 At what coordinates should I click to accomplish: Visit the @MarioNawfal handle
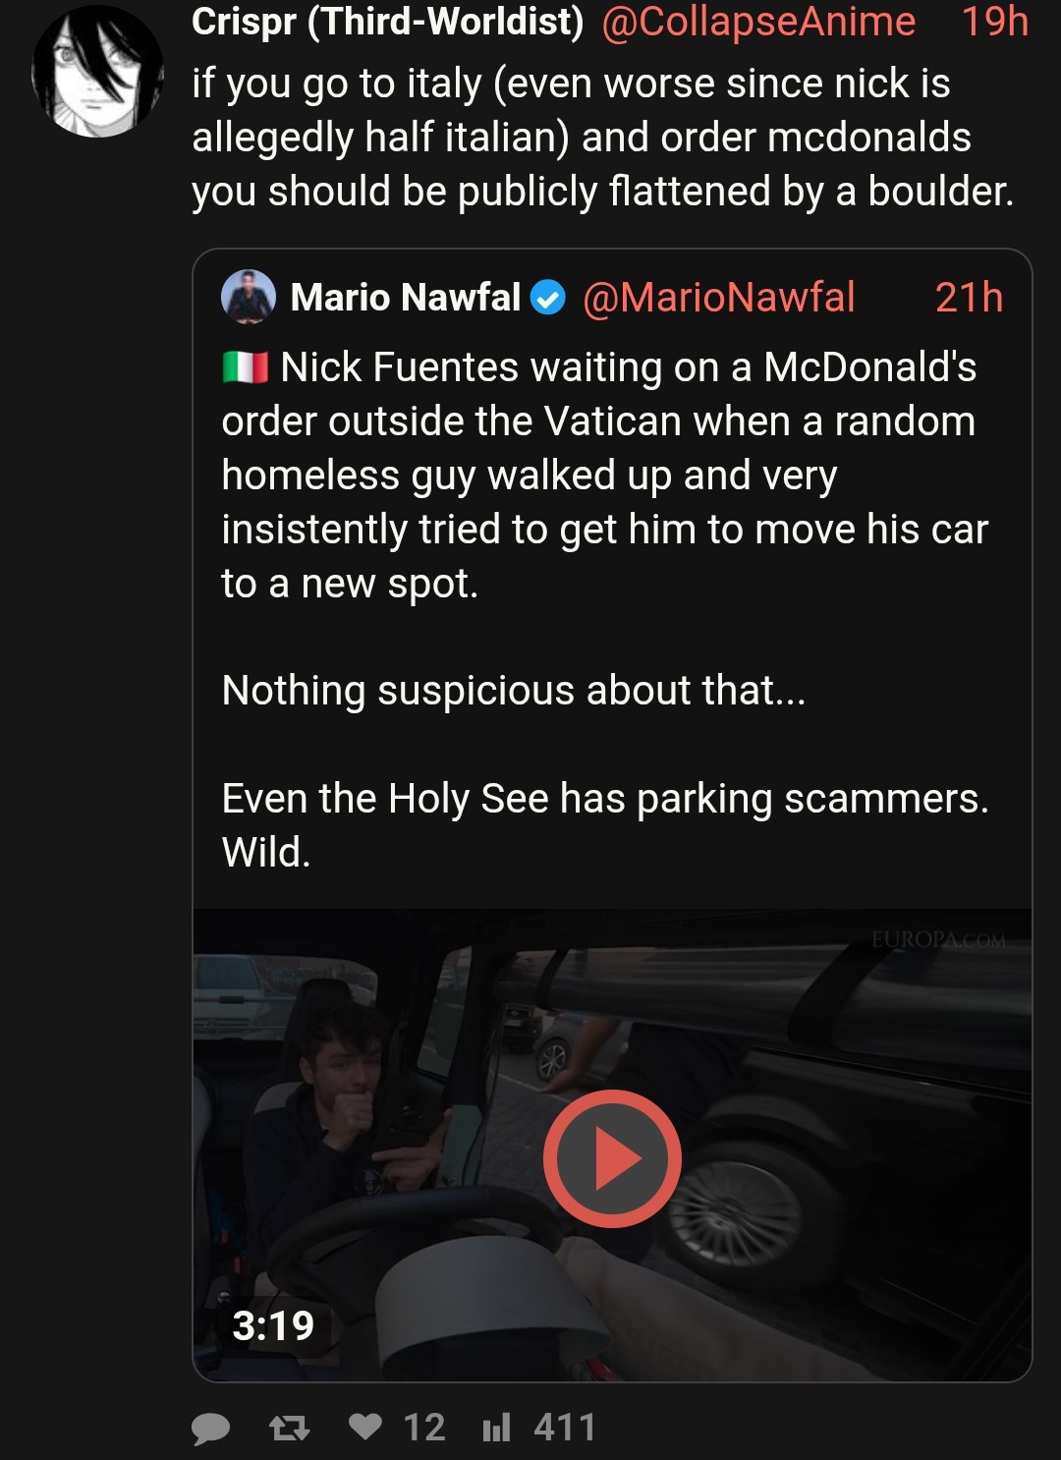[718, 297]
